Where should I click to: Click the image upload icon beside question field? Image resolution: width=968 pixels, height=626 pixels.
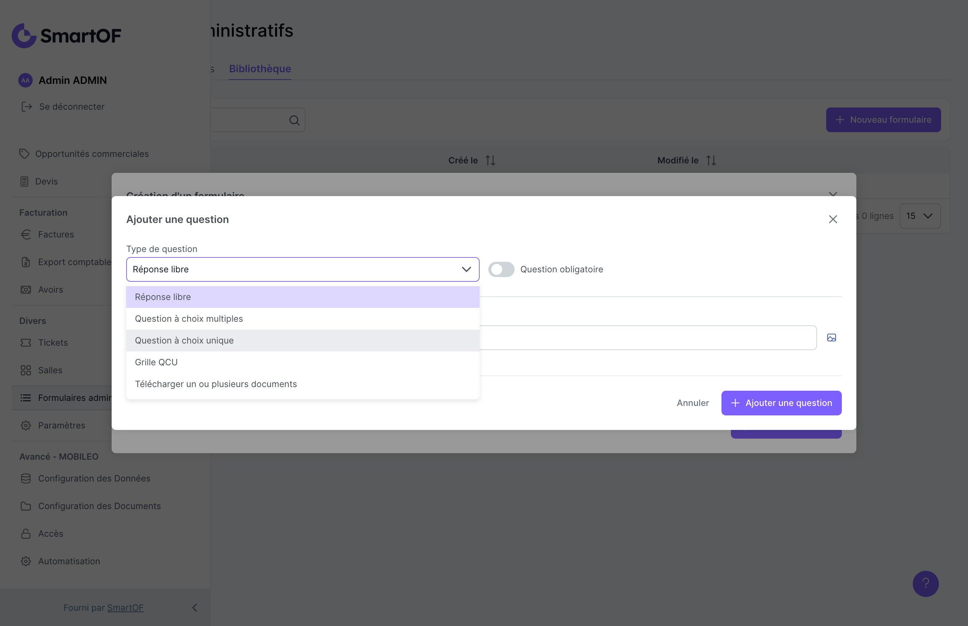point(831,338)
